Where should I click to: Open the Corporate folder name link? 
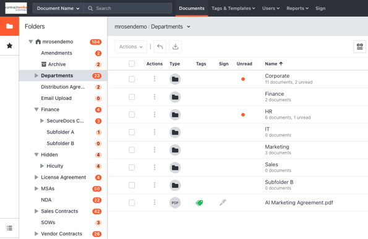tap(277, 76)
